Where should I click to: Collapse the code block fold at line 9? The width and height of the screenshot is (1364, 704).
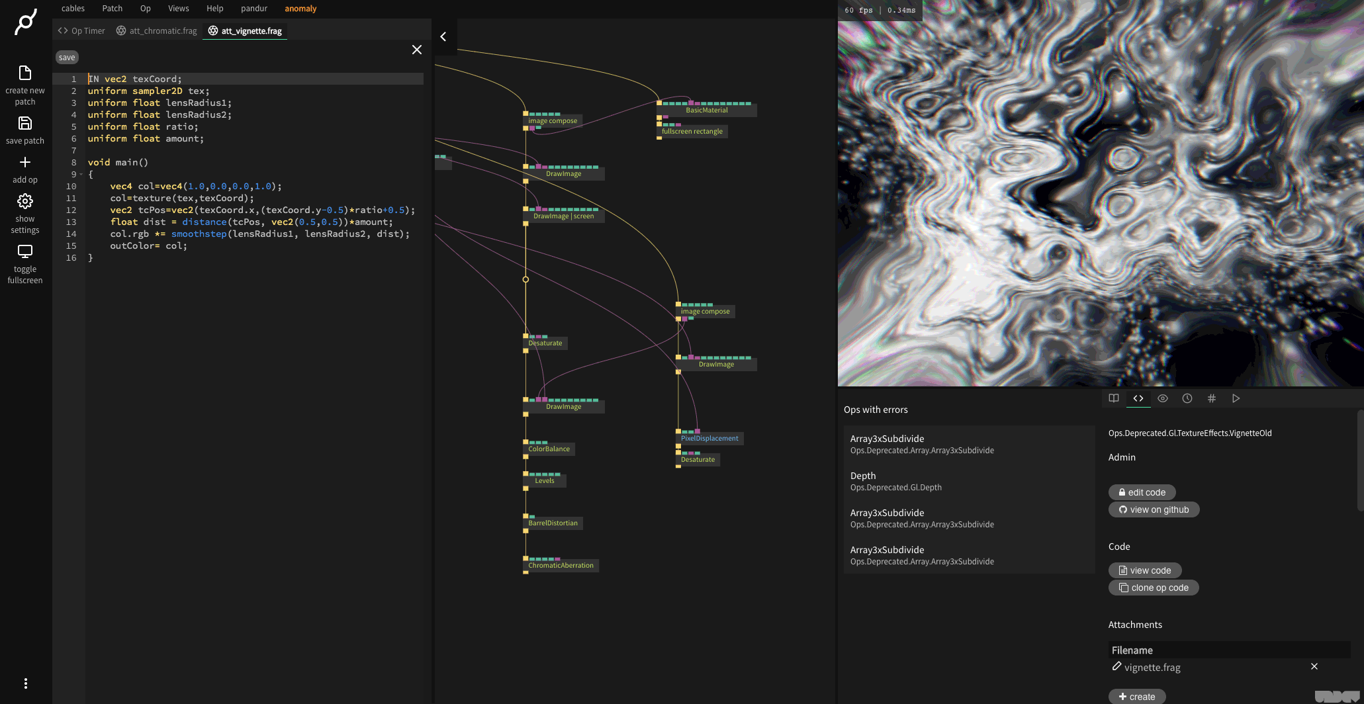tap(81, 174)
